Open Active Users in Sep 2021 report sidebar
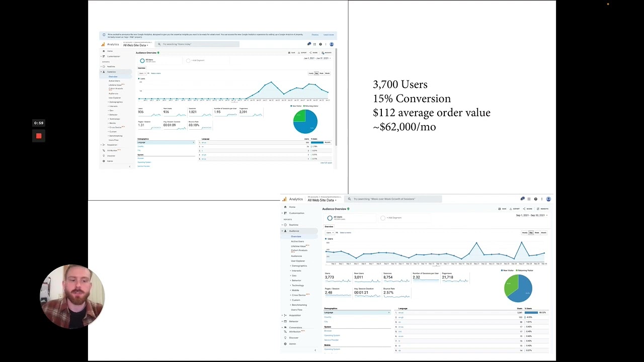Image resolution: width=644 pixels, height=362 pixels. (x=297, y=241)
